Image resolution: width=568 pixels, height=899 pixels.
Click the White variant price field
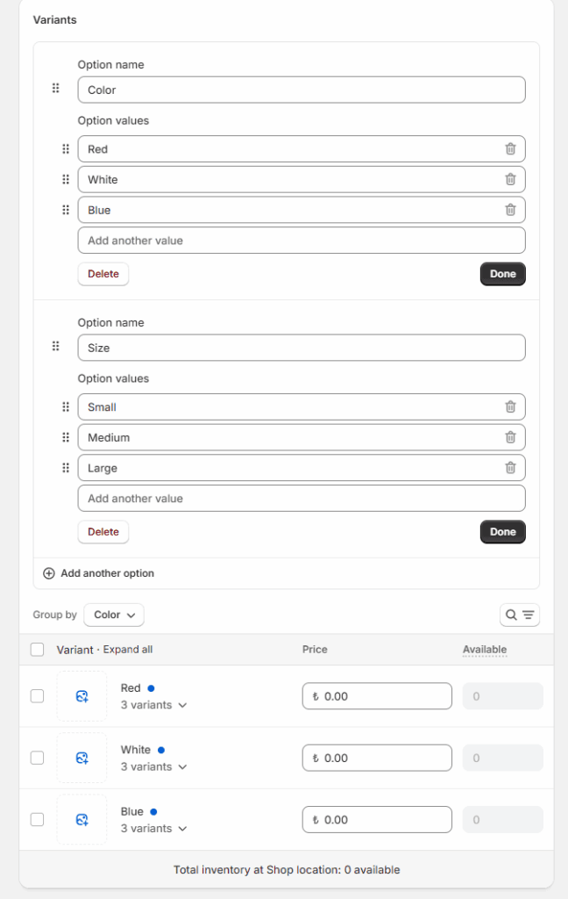[377, 758]
